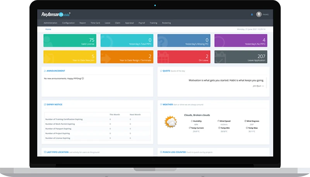This screenshot has width=310, height=177.
Task: Click the Announcement megaphone icon
Action: pyautogui.click(x=45, y=71)
